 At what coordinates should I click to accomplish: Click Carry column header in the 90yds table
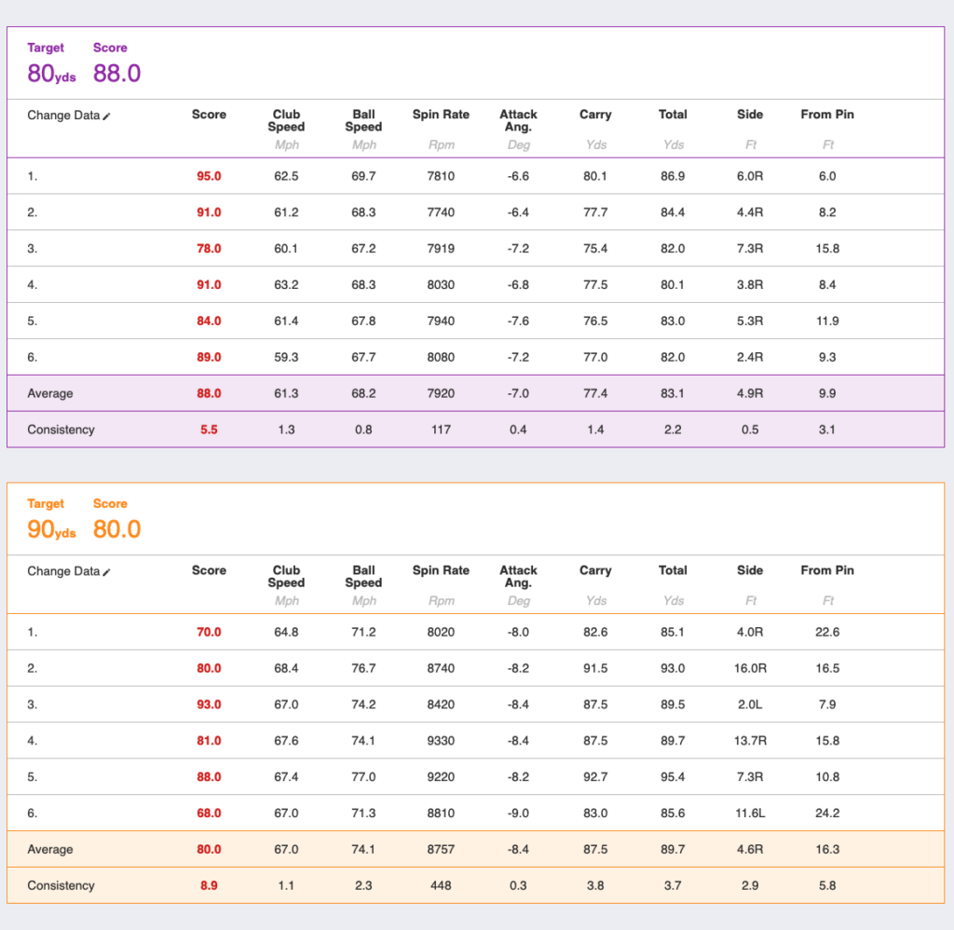pyautogui.click(x=595, y=570)
